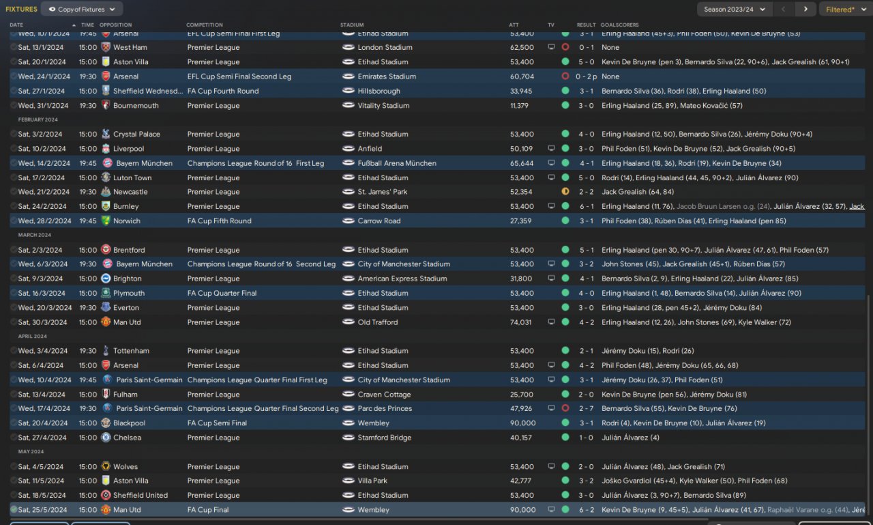Open the Fußball Arena München stadium link
The width and height of the screenshot is (873, 525).
click(397, 164)
